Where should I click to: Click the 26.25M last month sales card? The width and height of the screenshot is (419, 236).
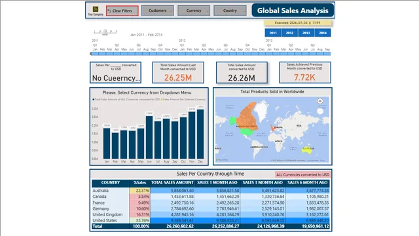coord(178,73)
